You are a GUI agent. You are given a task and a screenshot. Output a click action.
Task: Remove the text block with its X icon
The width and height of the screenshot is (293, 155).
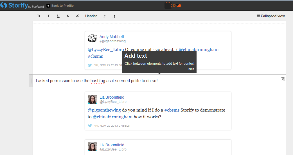pos(283,79)
